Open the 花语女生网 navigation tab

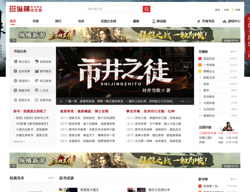click(108, 21)
